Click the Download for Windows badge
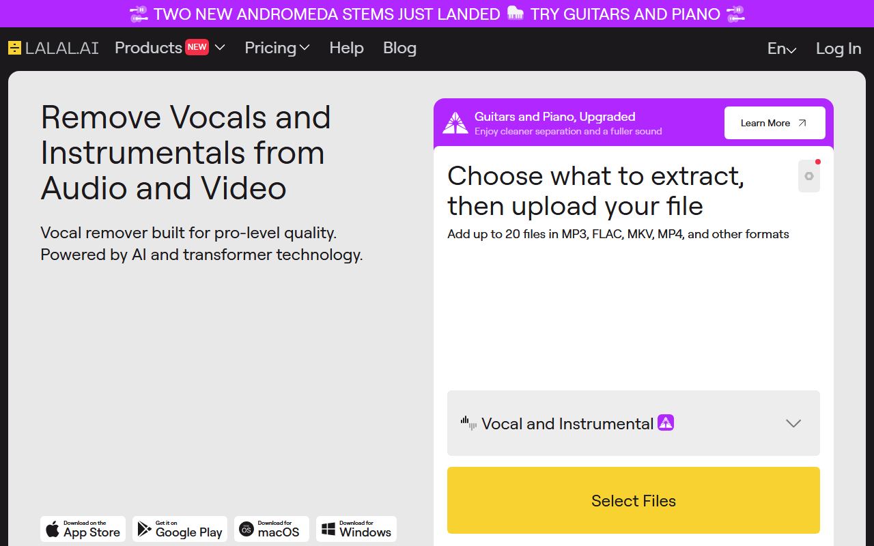The width and height of the screenshot is (874, 546). click(x=356, y=529)
